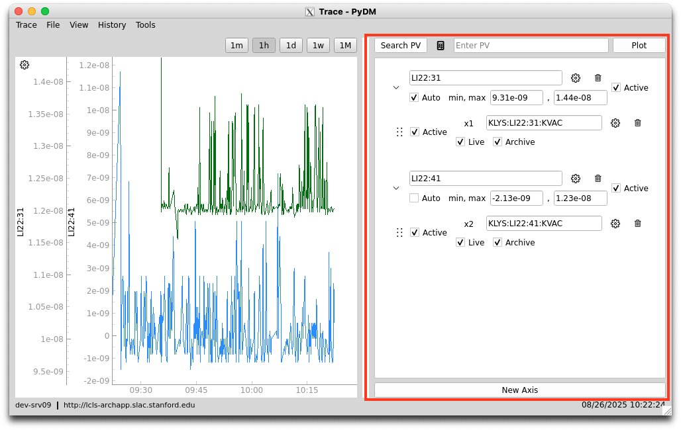Set time range to 1w
The width and height of the screenshot is (681, 430).
(318, 46)
